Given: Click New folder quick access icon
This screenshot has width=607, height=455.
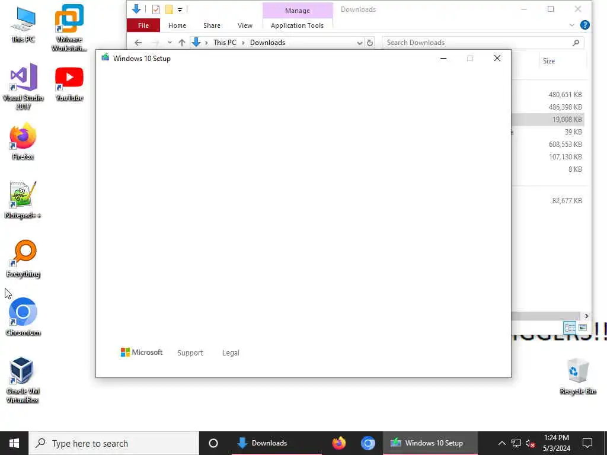Looking at the screenshot, I should click(x=169, y=9).
